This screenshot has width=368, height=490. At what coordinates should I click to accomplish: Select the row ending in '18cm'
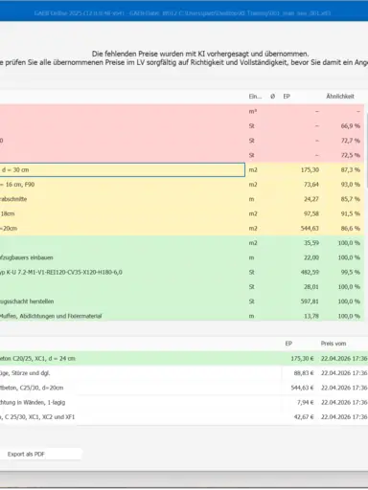(182, 213)
